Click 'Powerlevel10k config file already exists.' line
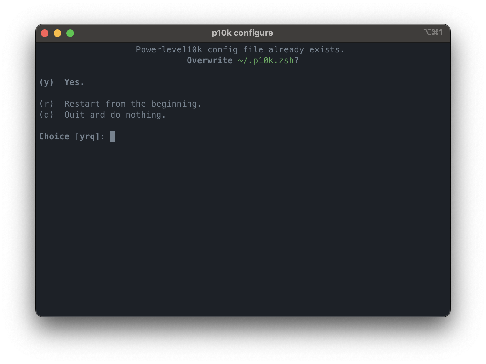The image size is (486, 364). (x=240, y=49)
